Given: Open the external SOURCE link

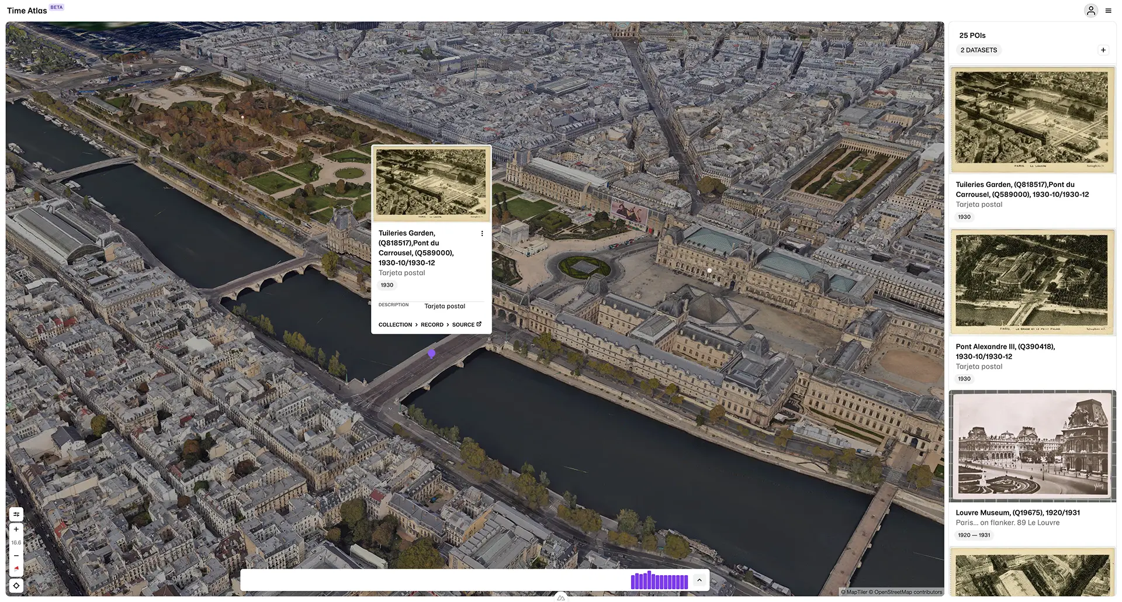Looking at the screenshot, I should [x=467, y=325].
